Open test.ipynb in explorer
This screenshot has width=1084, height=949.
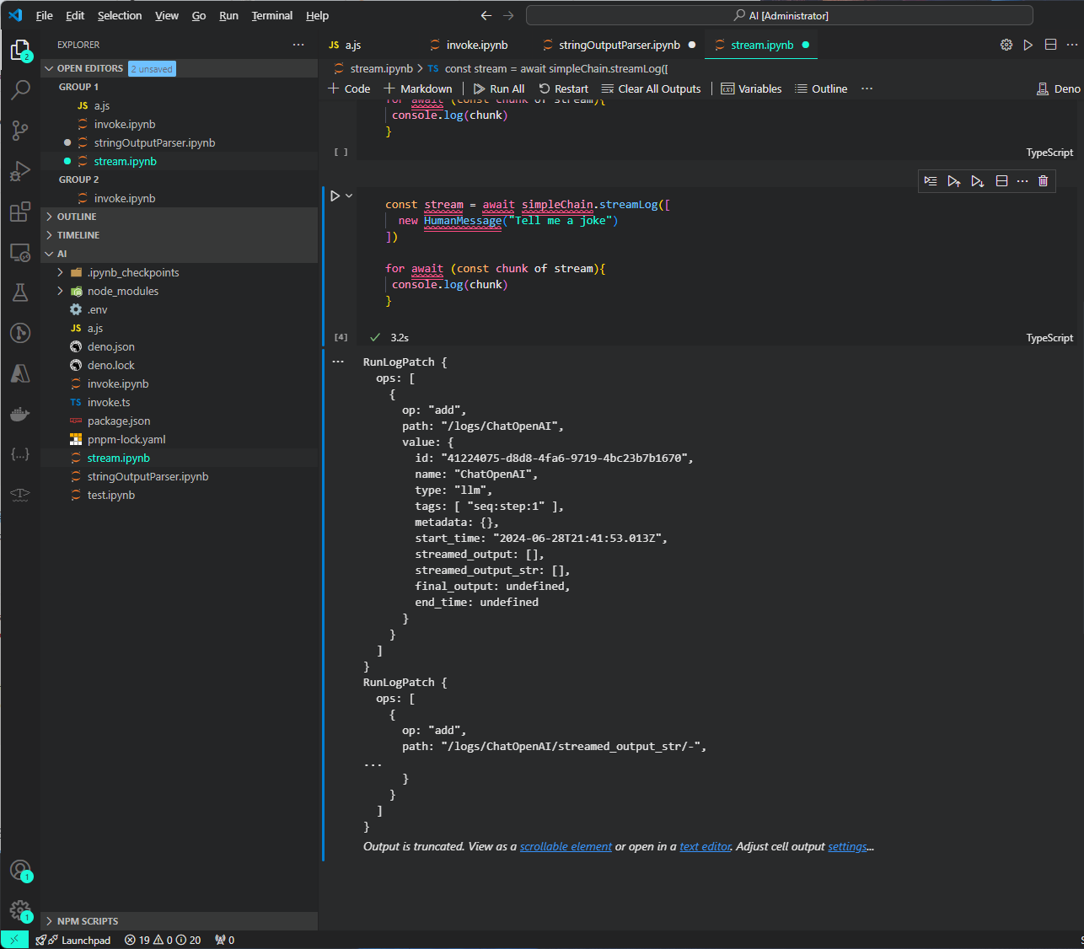click(179, 495)
